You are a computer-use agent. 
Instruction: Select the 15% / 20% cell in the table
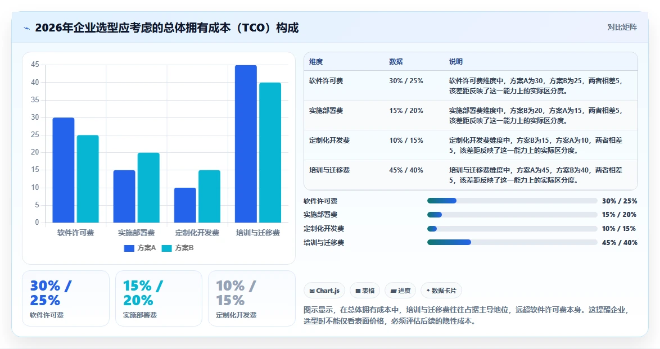406,111
